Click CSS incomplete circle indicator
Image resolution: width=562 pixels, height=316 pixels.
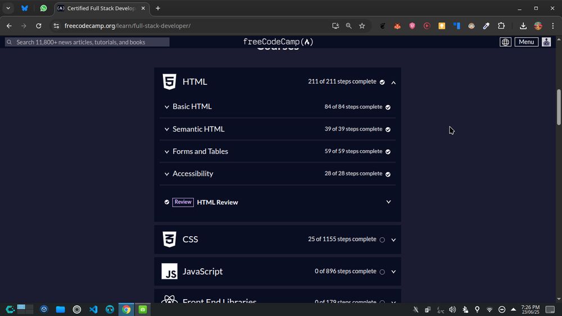[382, 240]
